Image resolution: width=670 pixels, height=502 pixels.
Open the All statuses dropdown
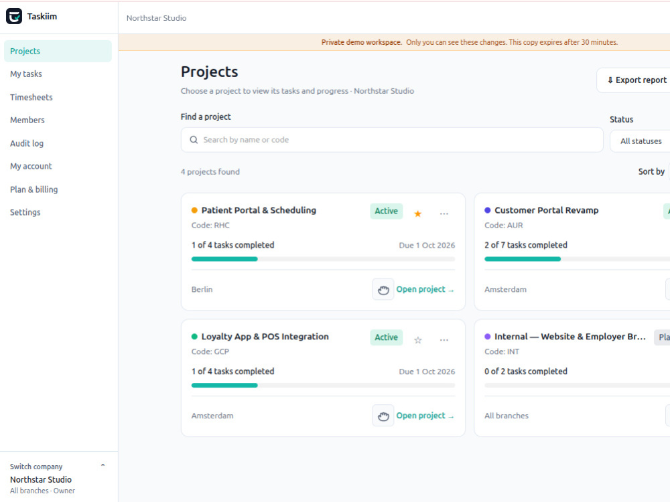pos(640,141)
